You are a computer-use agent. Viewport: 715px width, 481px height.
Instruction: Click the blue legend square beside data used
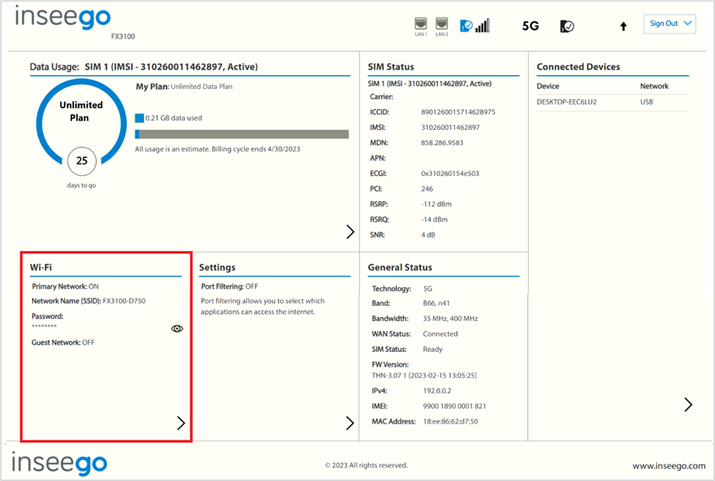[140, 118]
